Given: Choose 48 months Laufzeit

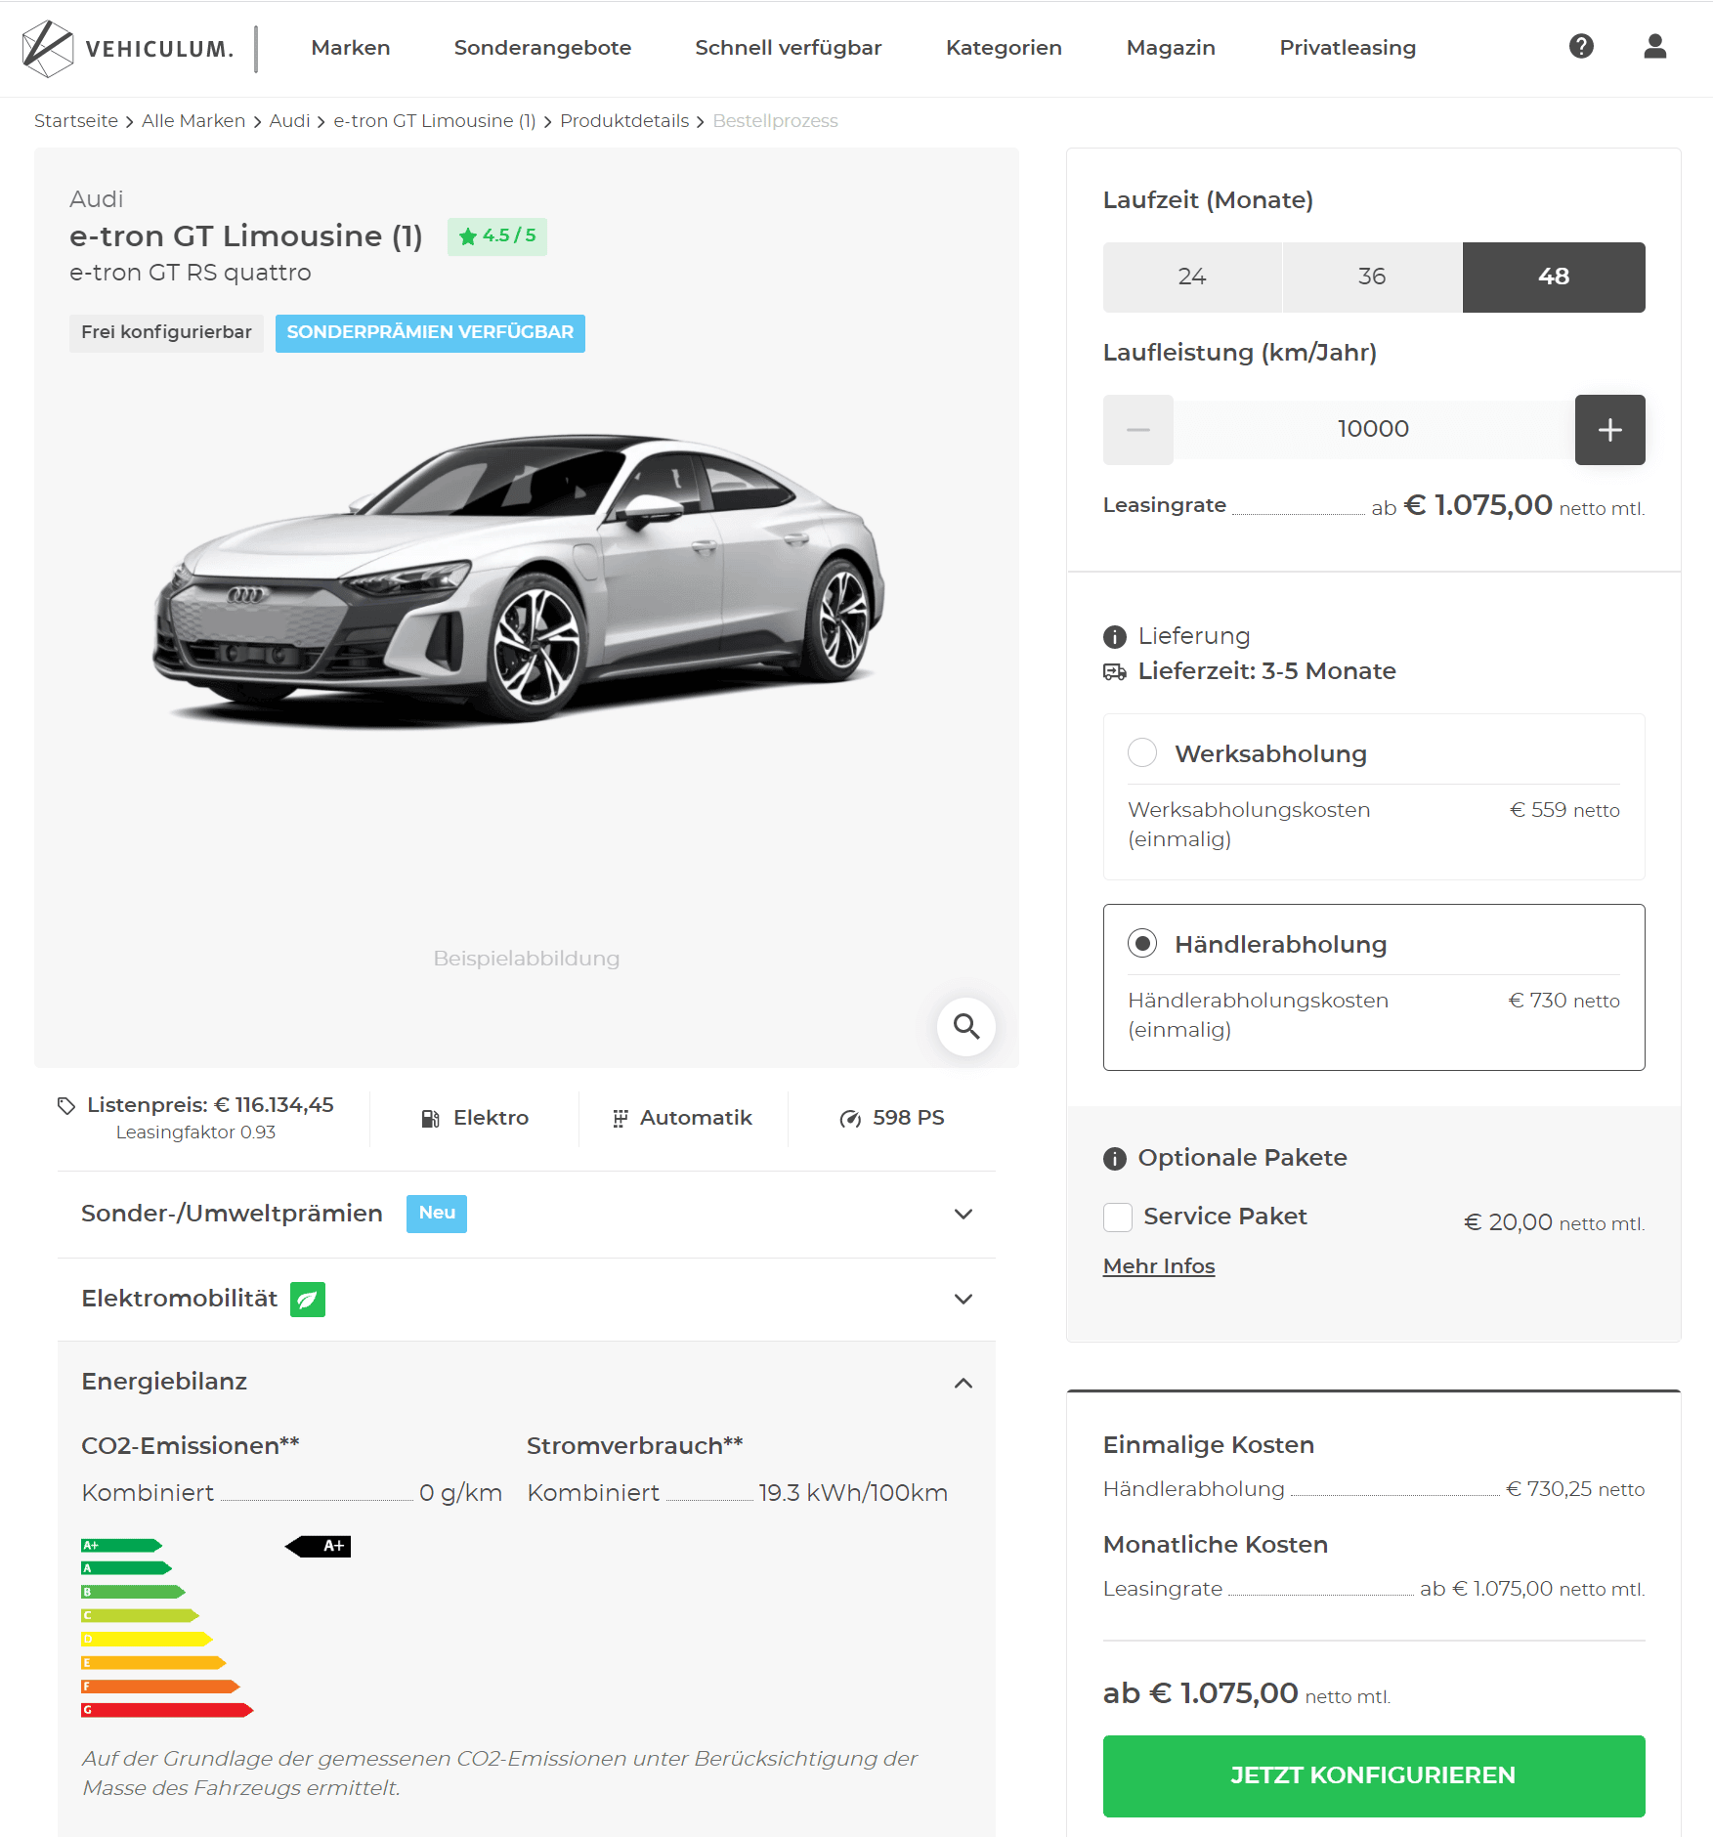Looking at the screenshot, I should 1554,278.
